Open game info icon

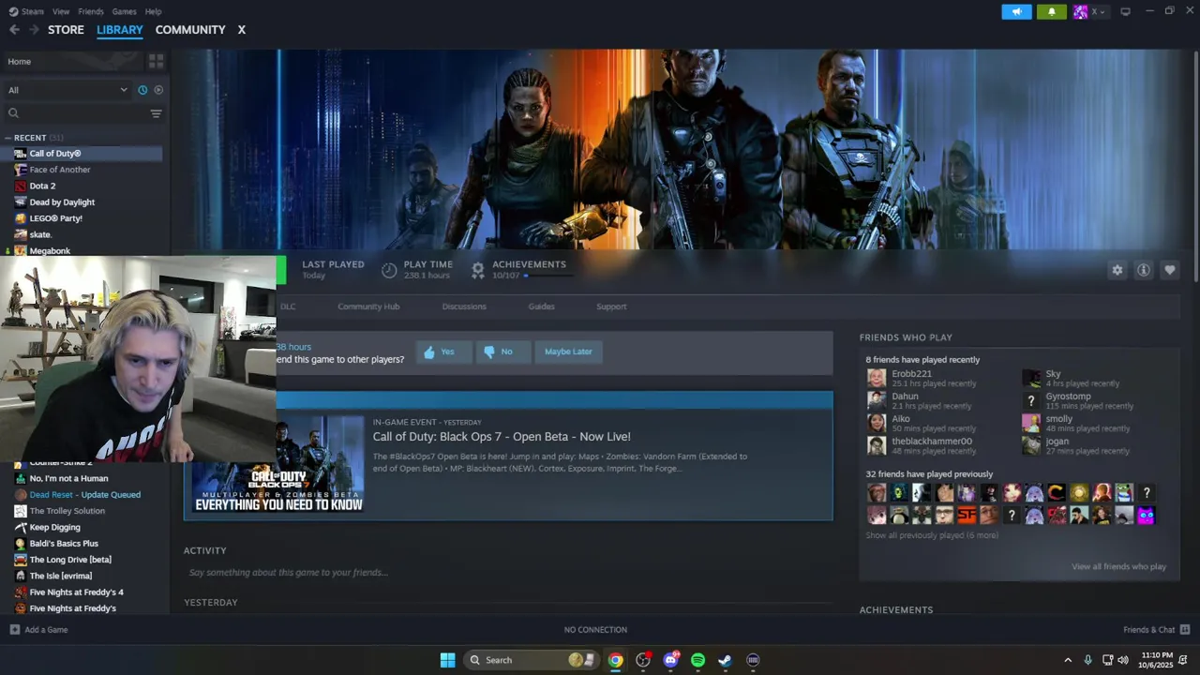pyautogui.click(x=1143, y=270)
